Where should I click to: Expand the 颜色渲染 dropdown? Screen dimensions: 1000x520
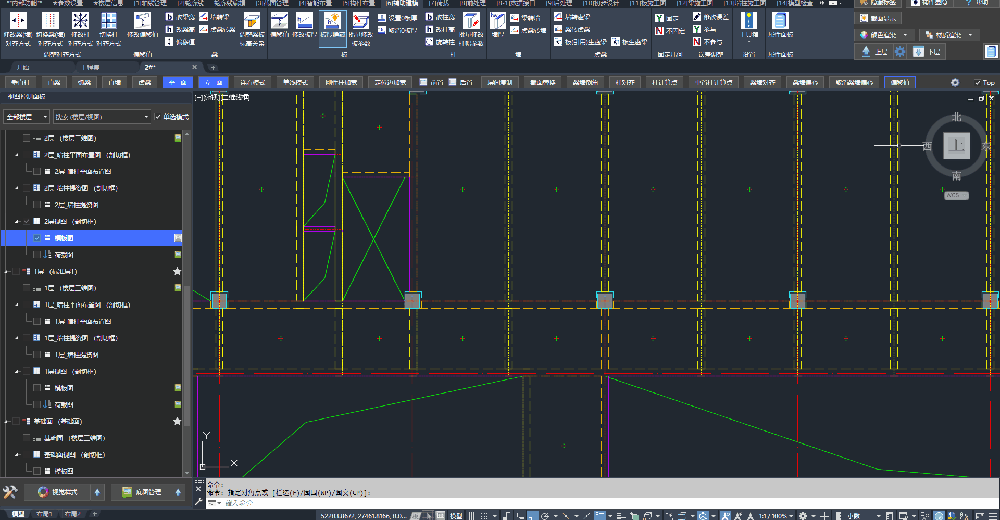pos(905,35)
